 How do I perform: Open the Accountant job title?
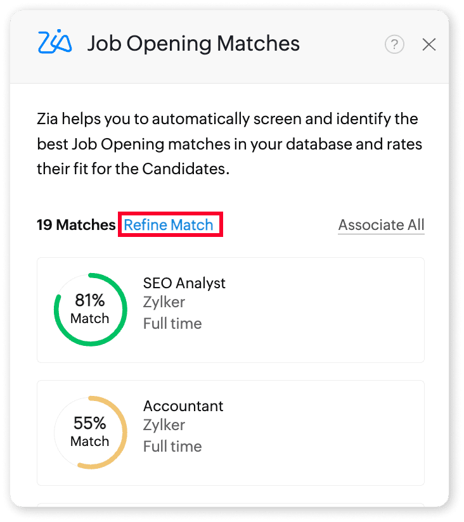pos(183,406)
